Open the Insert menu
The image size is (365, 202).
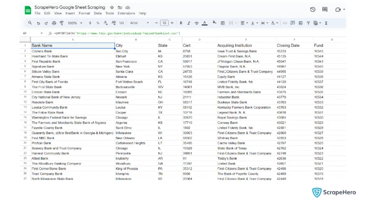pyautogui.click(x=70, y=13)
